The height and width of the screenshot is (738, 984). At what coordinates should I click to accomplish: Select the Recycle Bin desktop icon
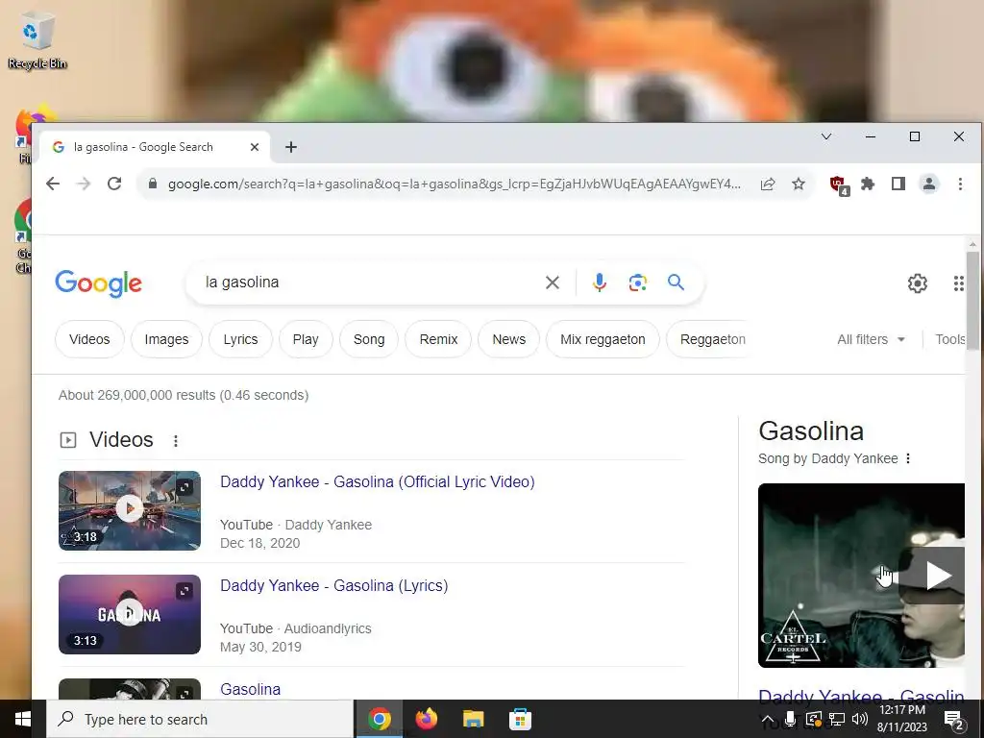(37, 42)
